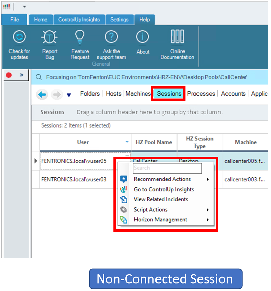This screenshot has width=271, height=291.
Task: Sort by the Machine column header
Action: click(246, 142)
